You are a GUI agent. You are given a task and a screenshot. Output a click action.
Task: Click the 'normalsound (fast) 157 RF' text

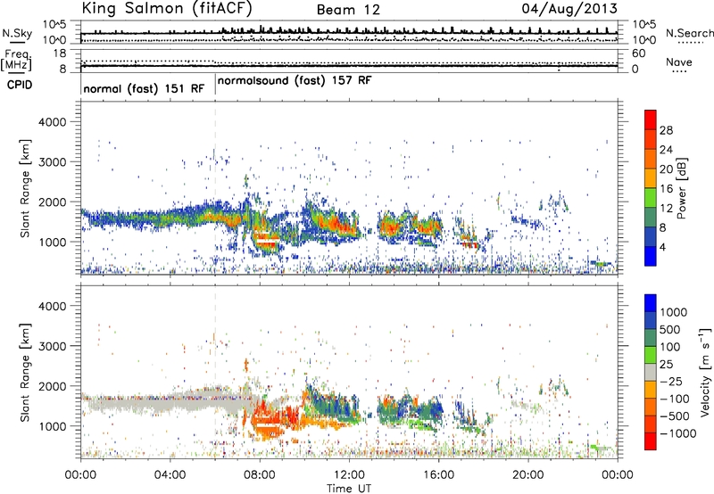pyautogui.click(x=295, y=81)
